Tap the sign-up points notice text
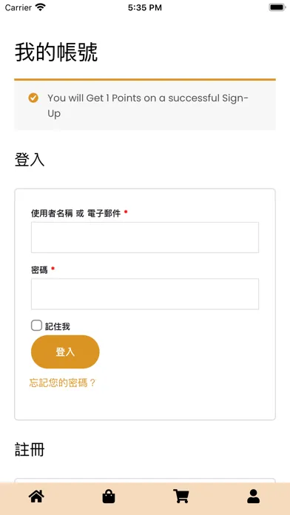290x515 pixels. (x=148, y=106)
